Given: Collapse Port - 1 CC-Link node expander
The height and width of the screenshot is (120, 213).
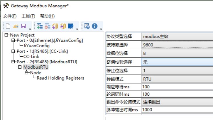Looking at the screenshot, I should pos(13,51).
